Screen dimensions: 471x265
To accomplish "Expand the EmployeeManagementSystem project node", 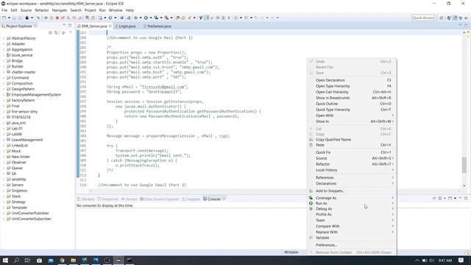I will click(4, 95).
